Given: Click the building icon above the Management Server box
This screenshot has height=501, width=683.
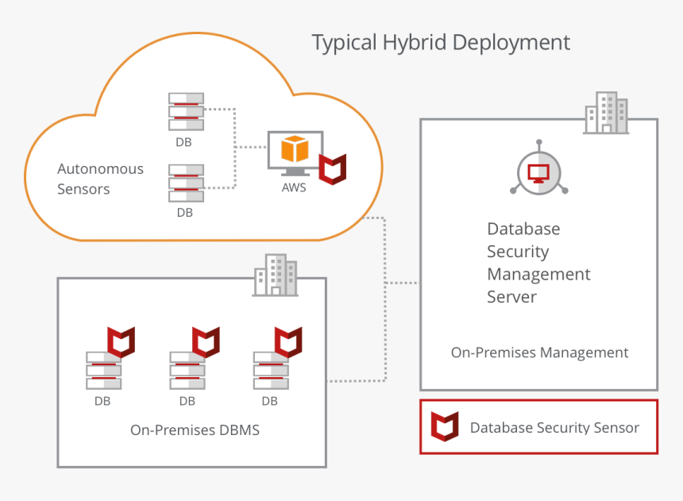Looking at the screenshot, I should pyautogui.click(x=608, y=112).
